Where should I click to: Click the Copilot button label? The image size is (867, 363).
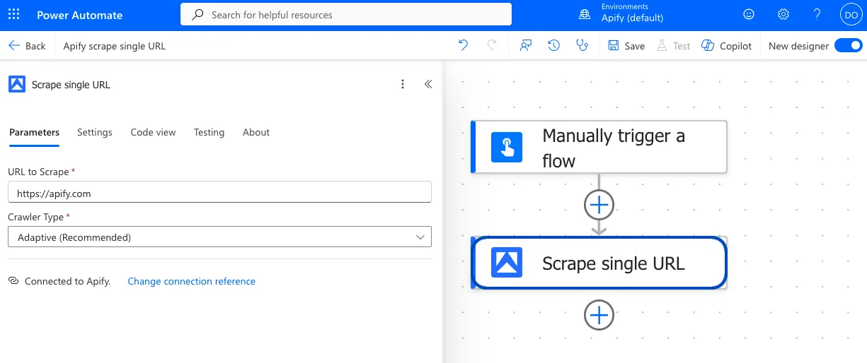736,46
